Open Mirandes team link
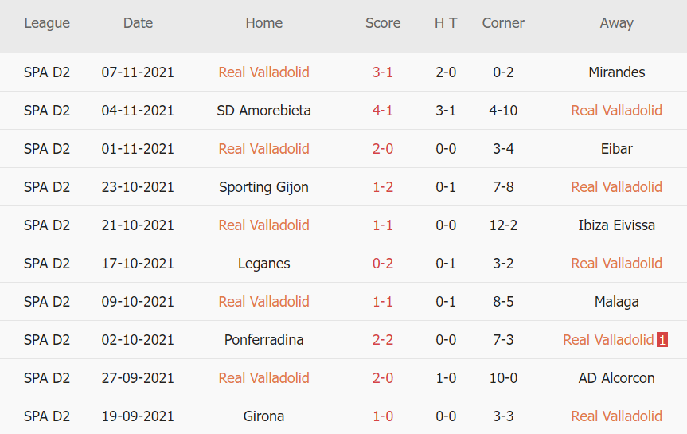Image resolution: width=687 pixels, height=434 pixels. (x=616, y=72)
